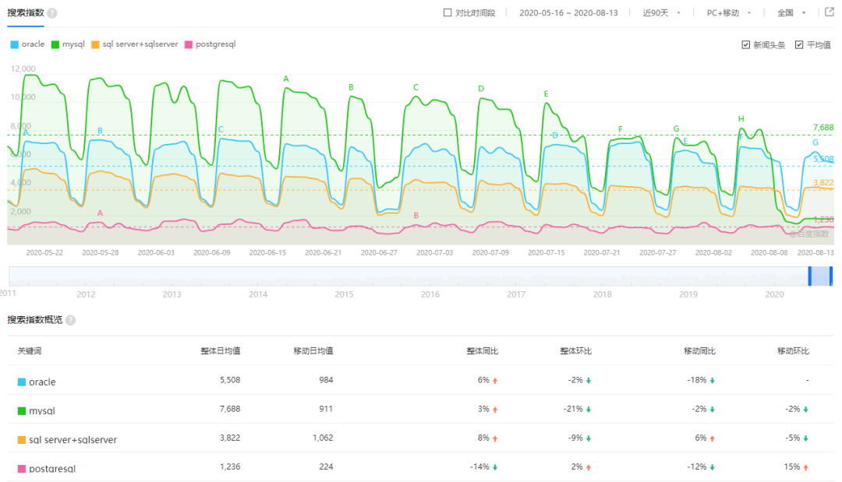
Task: Enable the 对比时间段 checkbox
Action: click(x=448, y=13)
